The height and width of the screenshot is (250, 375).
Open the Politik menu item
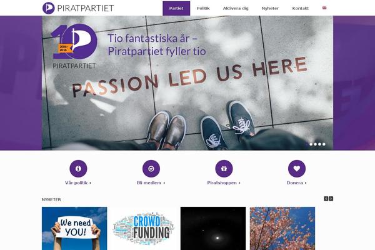[203, 8]
